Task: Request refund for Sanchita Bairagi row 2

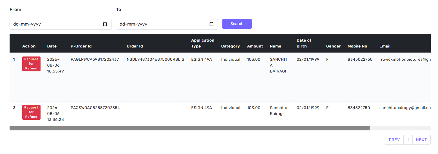Action: (x=31, y=112)
